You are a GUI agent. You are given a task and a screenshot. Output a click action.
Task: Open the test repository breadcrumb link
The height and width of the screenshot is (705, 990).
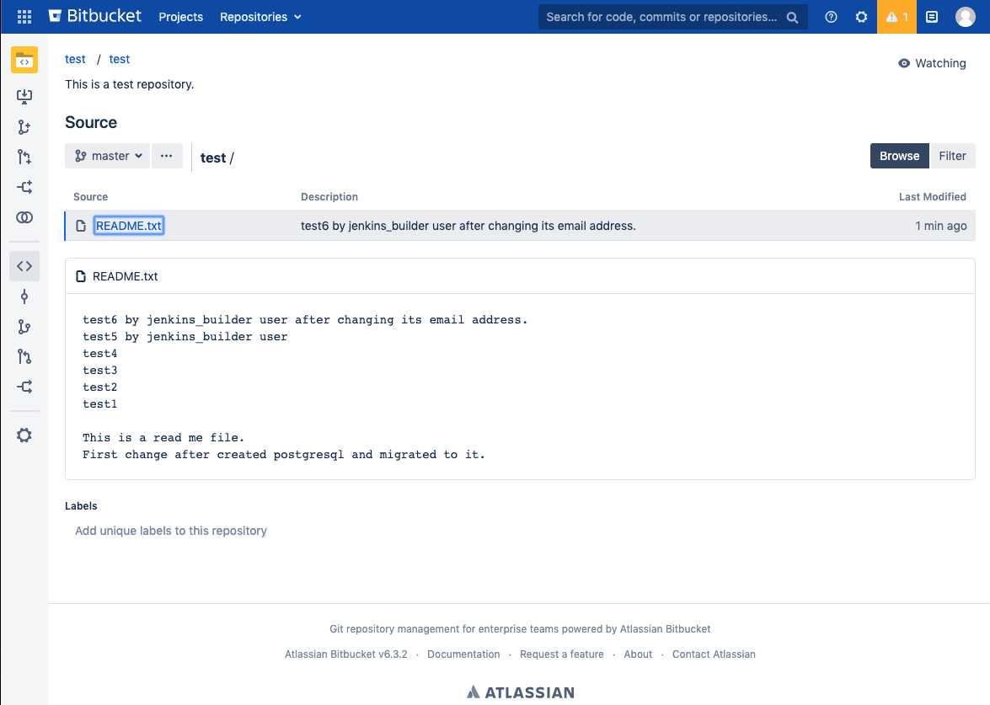120,59
